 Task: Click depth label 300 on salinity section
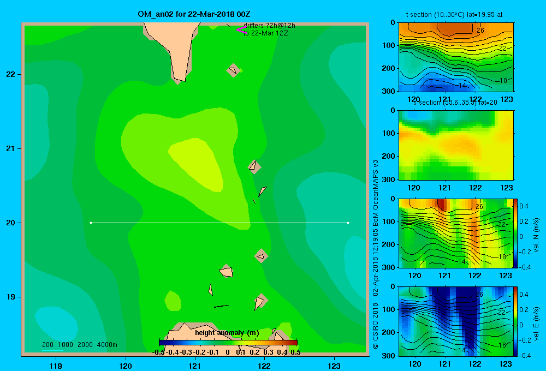coord(388,179)
